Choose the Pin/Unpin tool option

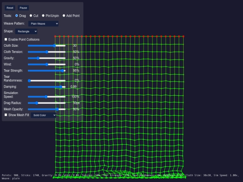tap(43, 16)
